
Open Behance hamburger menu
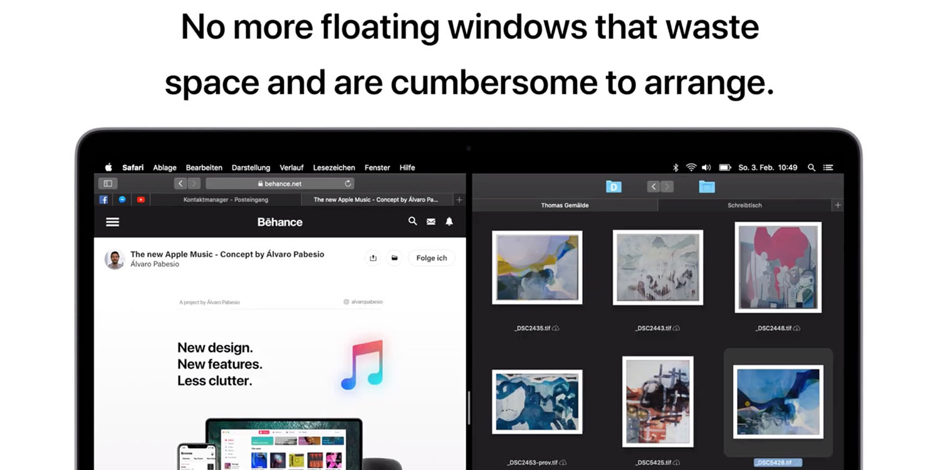pyautogui.click(x=113, y=222)
